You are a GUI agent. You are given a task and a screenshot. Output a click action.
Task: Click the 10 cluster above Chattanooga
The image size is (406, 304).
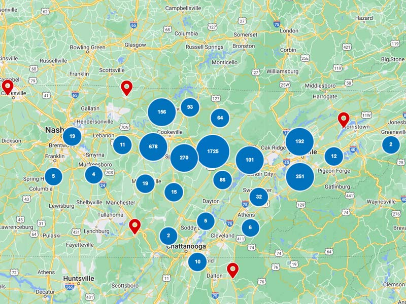pyautogui.click(x=196, y=262)
